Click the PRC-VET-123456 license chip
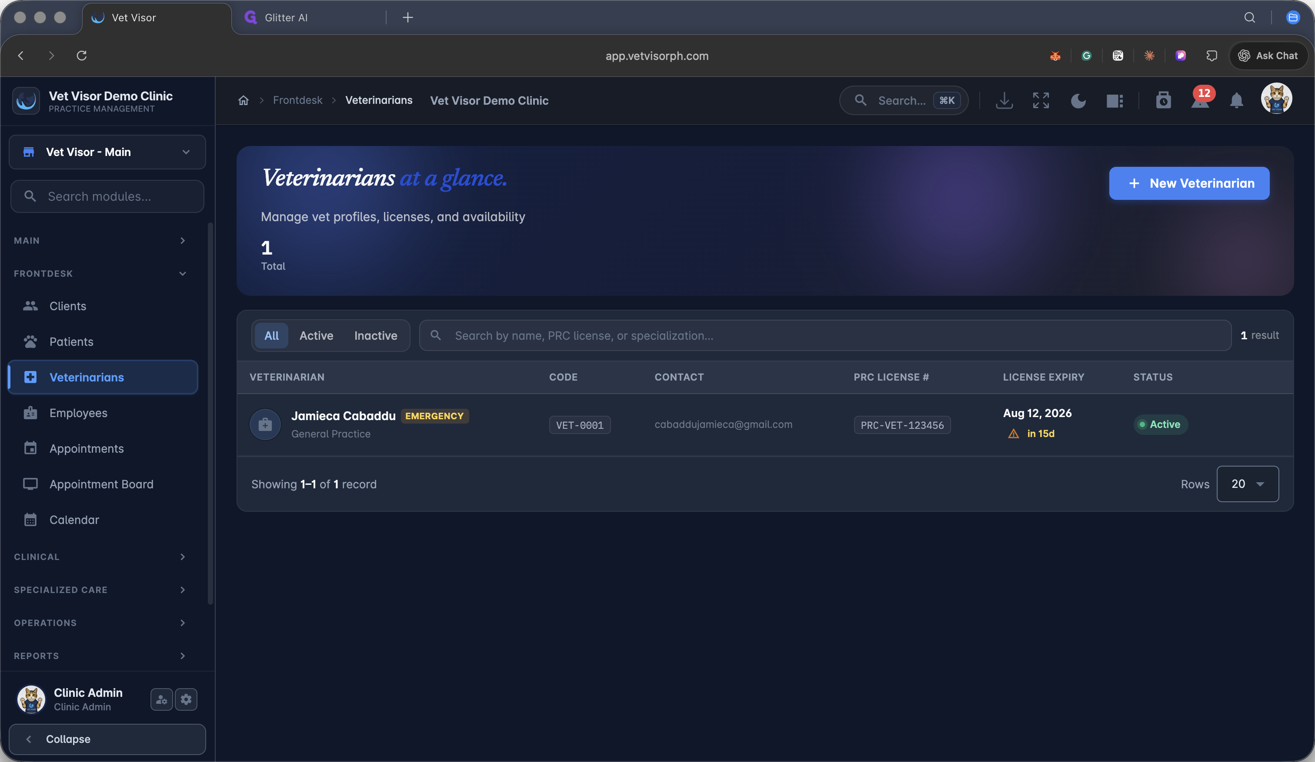1315x762 pixels. tap(902, 425)
